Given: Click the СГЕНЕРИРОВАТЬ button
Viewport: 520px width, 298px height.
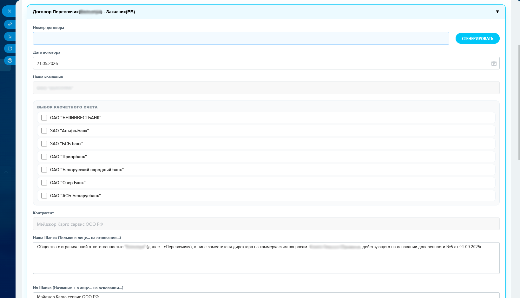Looking at the screenshot, I should [477, 38].
